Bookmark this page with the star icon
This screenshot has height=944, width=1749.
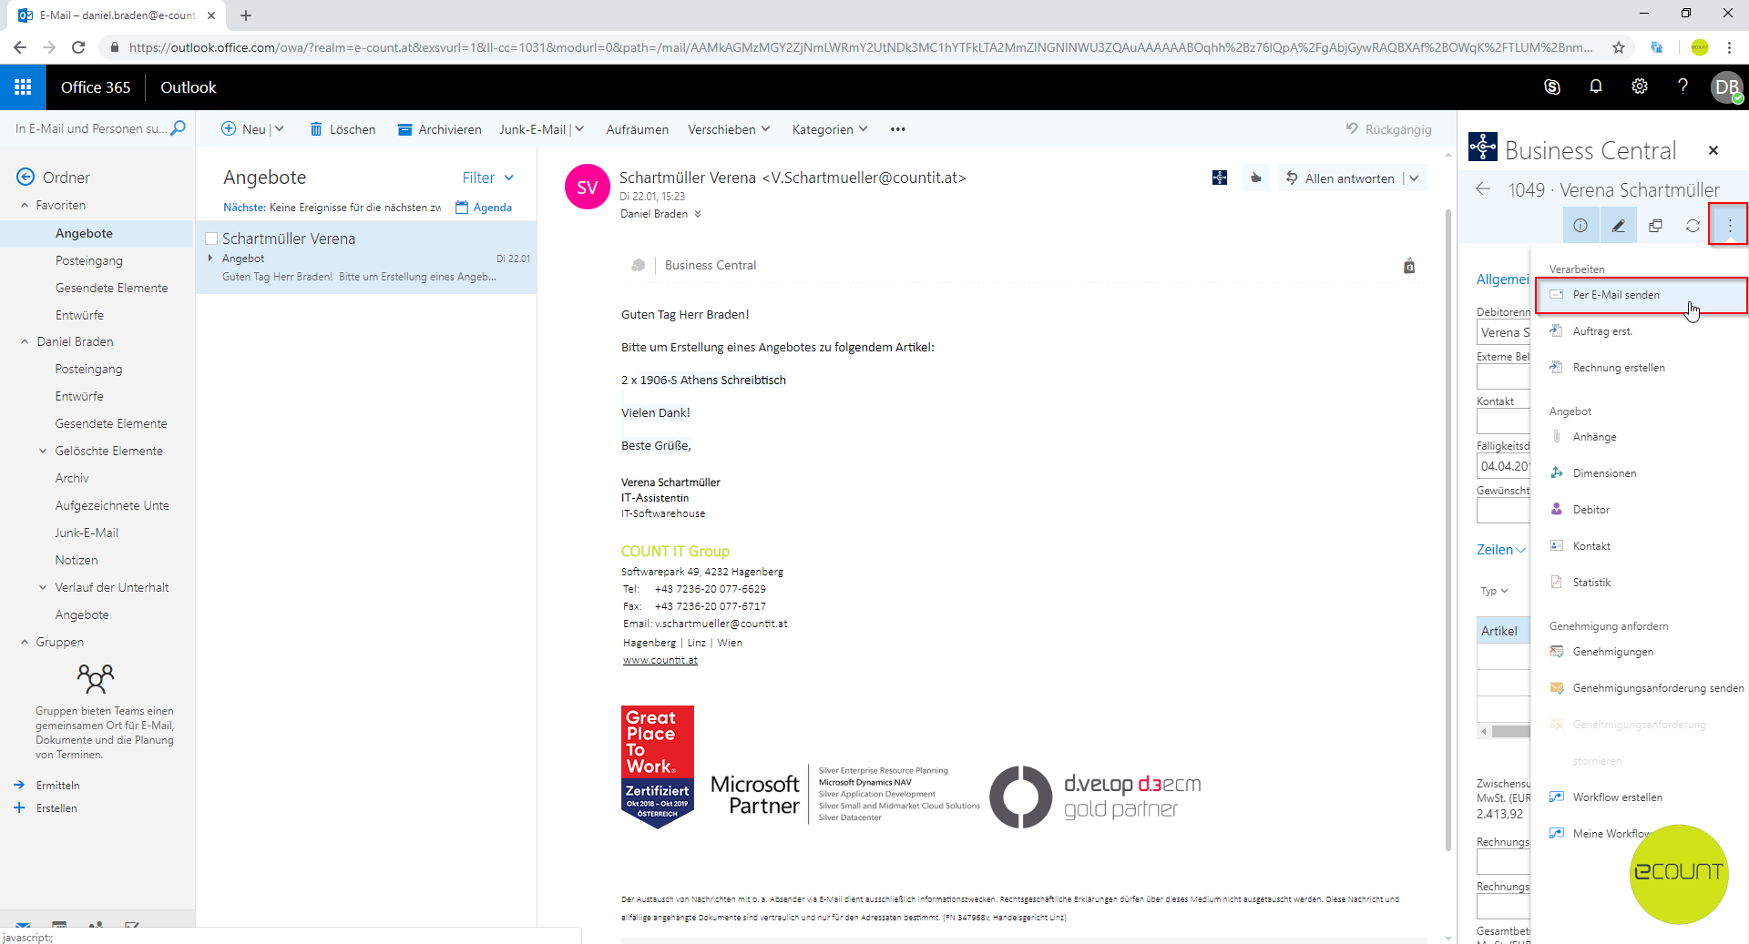click(1619, 47)
